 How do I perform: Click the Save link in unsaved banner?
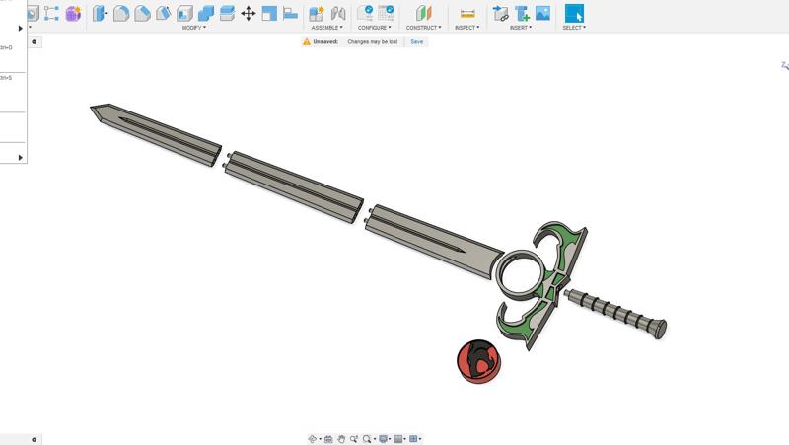[416, 41]
